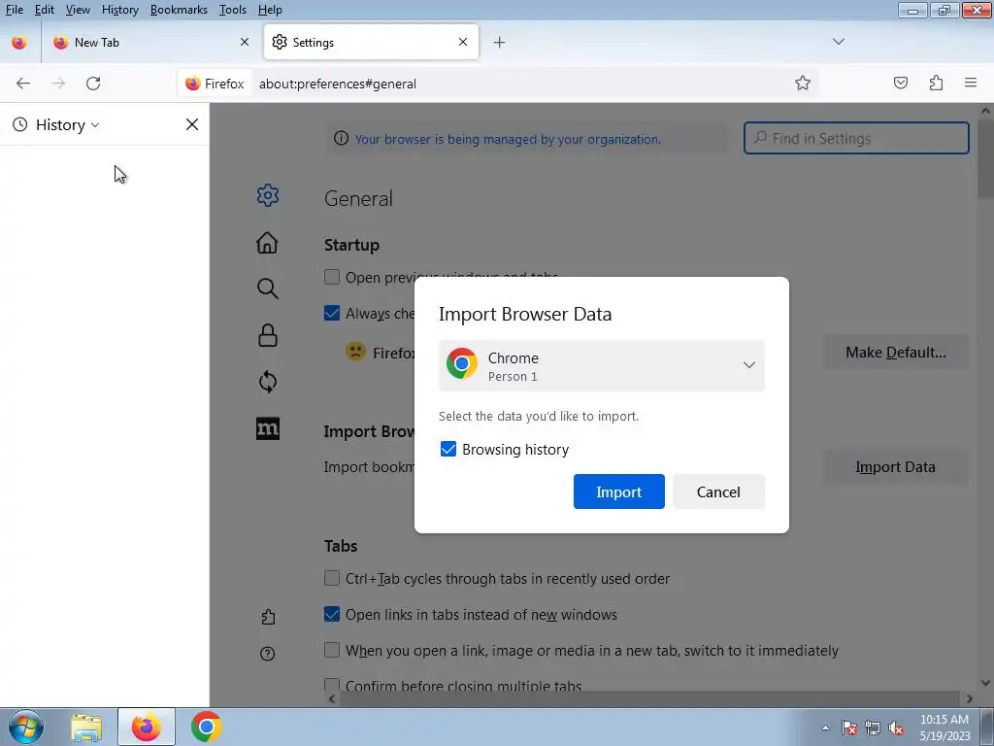
Task: Select the Settings tab
Action: click(x=371, y=43)
